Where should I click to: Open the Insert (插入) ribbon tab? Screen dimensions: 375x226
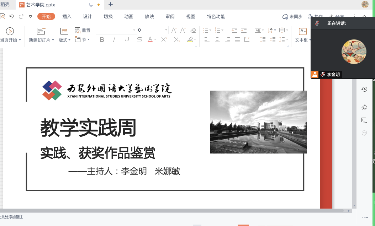(x=67, y=16)
